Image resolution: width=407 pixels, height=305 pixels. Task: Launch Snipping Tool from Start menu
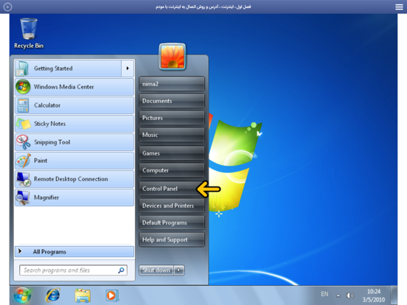pyautogui.click(x=74, y=142)
